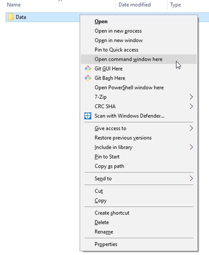Click Create shortcut option
This screenshot has height=255, width=209.
[112, 213]
